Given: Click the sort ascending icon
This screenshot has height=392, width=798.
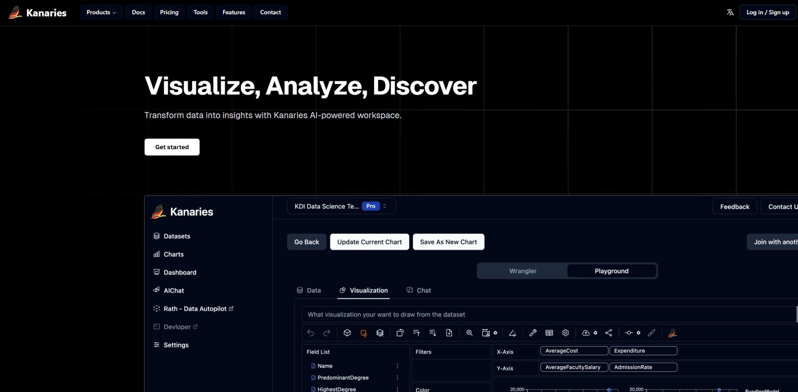Looking at the screenshot, I should (x=416, y=333).
